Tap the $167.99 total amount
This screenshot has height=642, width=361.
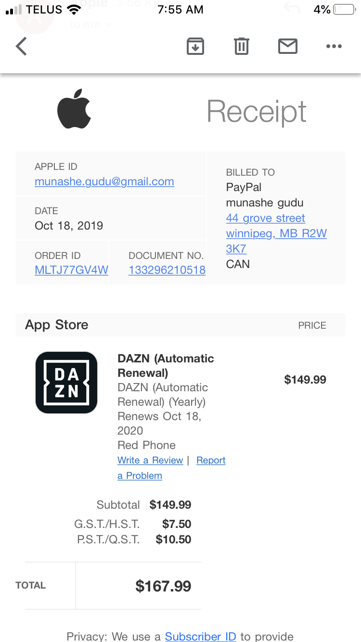(x=163, y=586)
